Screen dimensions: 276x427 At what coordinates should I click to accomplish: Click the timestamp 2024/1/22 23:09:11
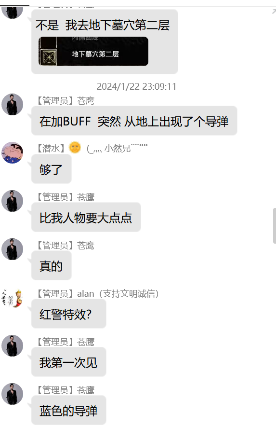coord(136,86)
